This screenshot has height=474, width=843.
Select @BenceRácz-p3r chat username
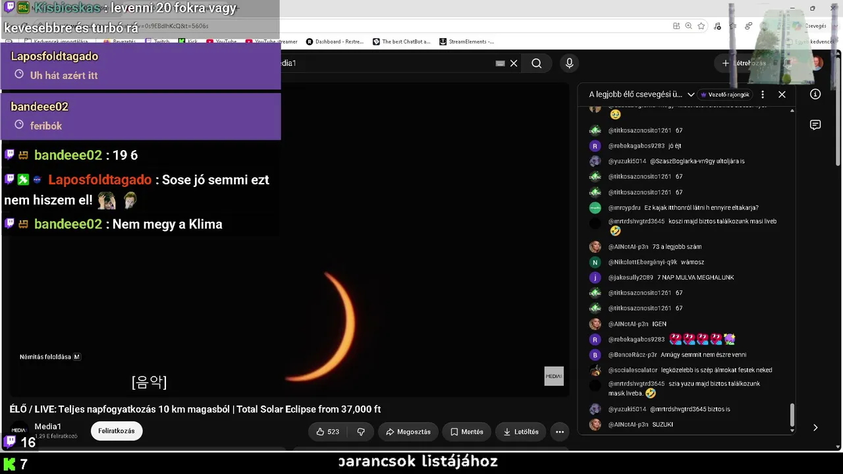tap(633, 355)
